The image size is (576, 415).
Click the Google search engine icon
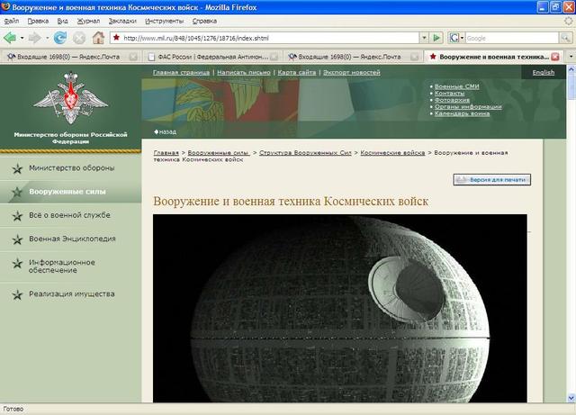pos(454,38)
